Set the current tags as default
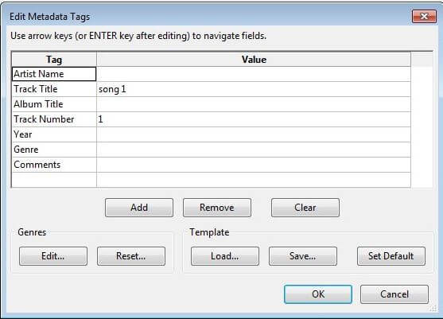Image resolution: width=443 pixels, height=319 pixels. 391,256
